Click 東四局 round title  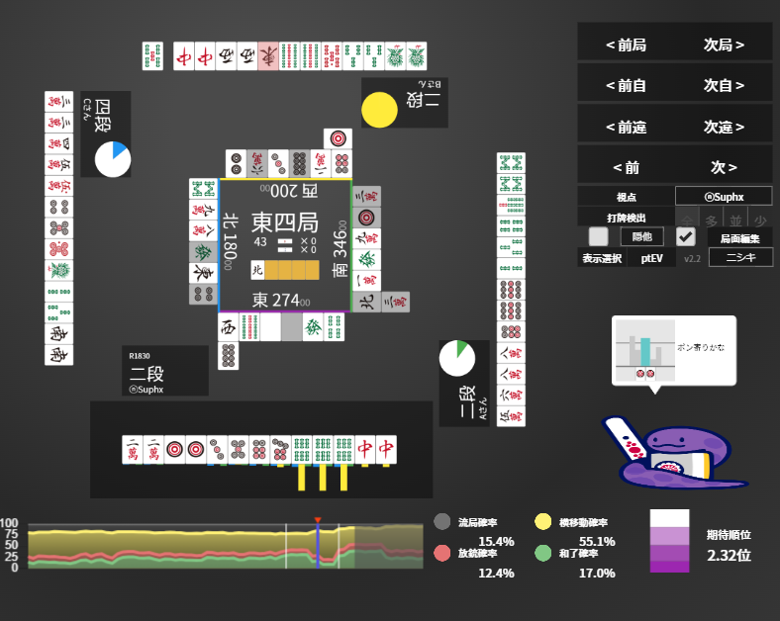(285, 222)
